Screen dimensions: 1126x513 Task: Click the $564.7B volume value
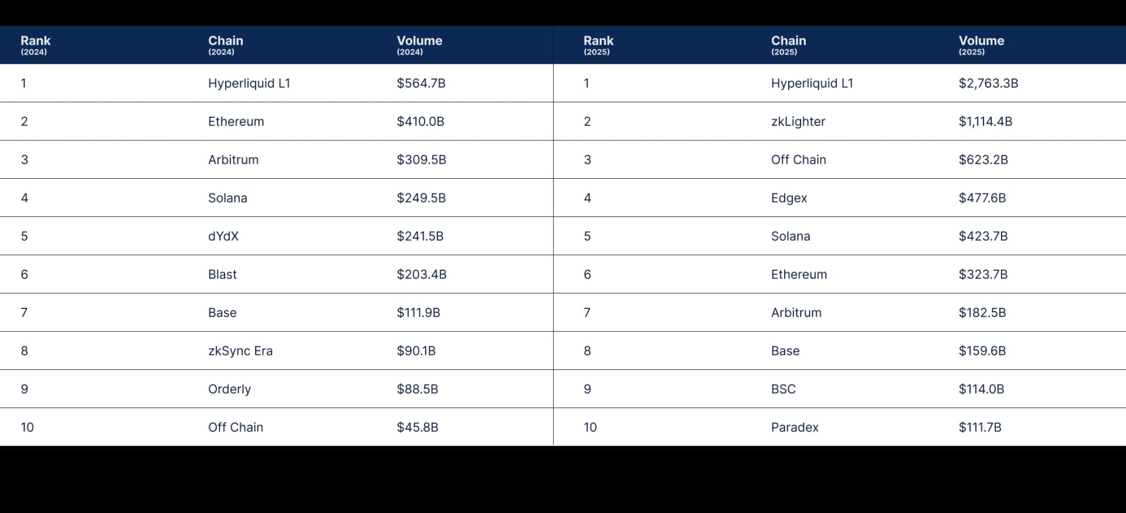point(420,83)
